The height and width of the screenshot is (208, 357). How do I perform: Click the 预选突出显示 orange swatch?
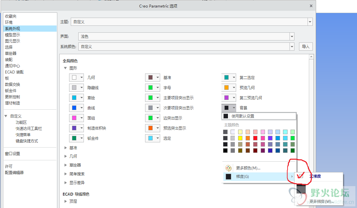[x=150, y=128]
